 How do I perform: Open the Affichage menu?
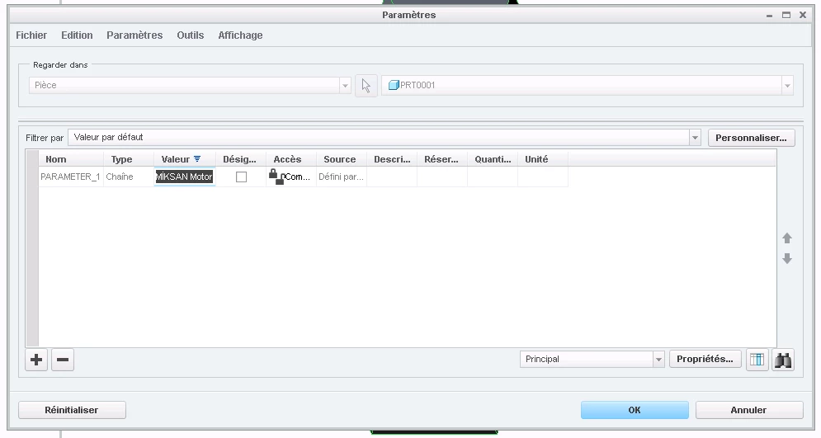(x=240, y=35)
